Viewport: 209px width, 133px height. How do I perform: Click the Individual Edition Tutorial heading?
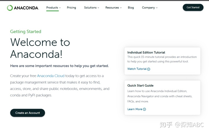click(146, 52)
